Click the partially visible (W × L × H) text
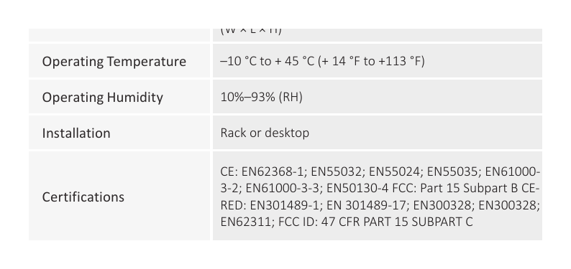This screenshot has width=571, height=269. click(x=251, y=31)
